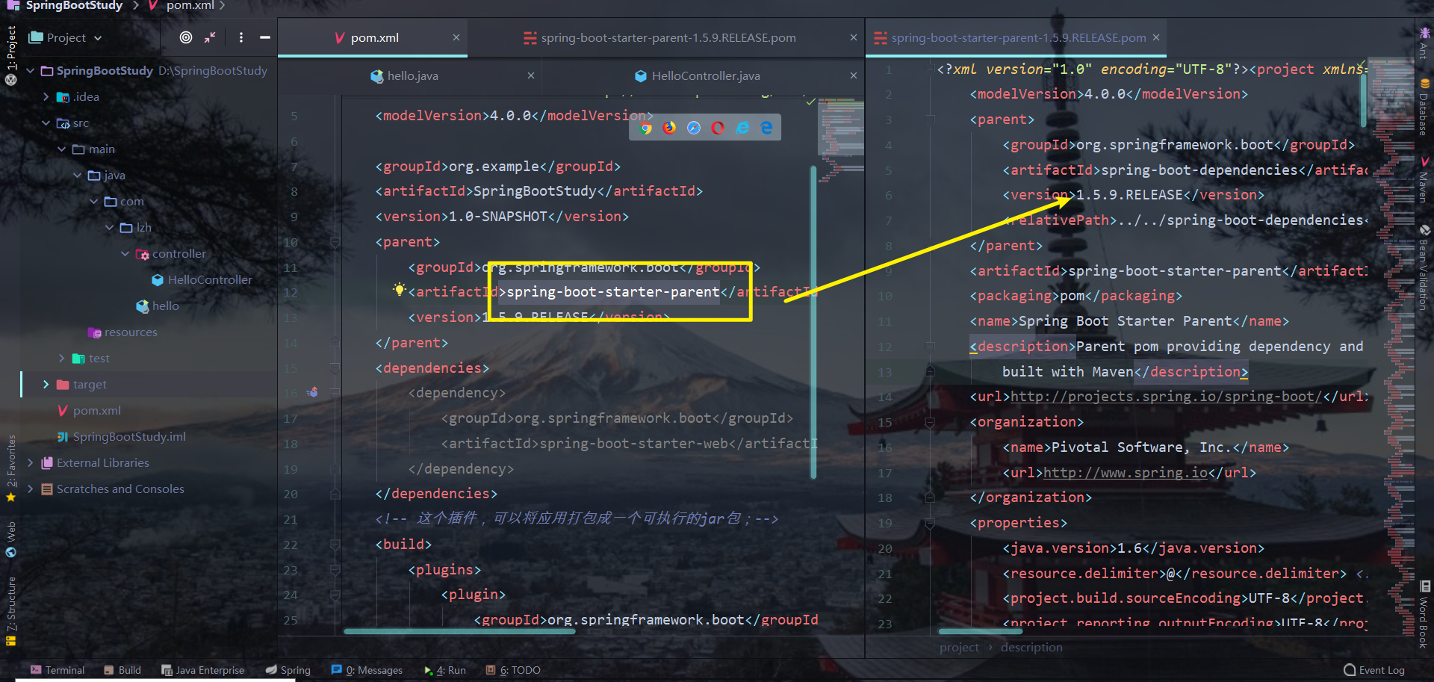Open the 4: Run tool tab
The width and height of the screenshot is (1434, 682).
[x=445, y=670]
